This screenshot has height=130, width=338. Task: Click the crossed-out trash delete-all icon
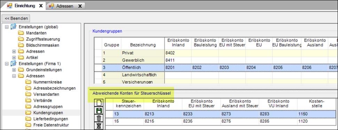click(99, 125)
